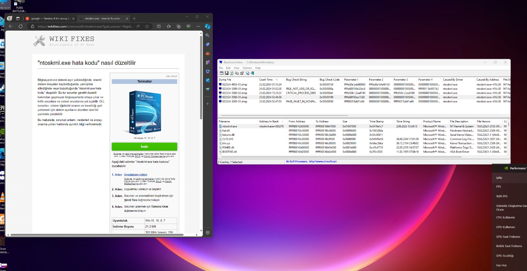The height and width of the screenshot is (271, 527).
Task: Open Edge sidebar settings gear
Action: 208,233
